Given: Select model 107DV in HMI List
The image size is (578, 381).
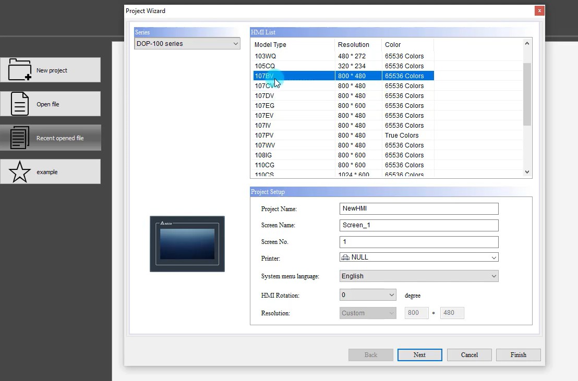Looking at the screenshot, I should 344,96.
